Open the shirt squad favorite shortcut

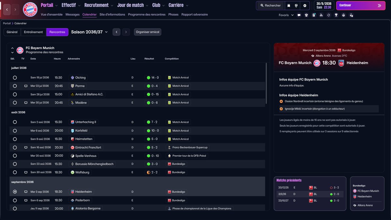tap(306, 15)
